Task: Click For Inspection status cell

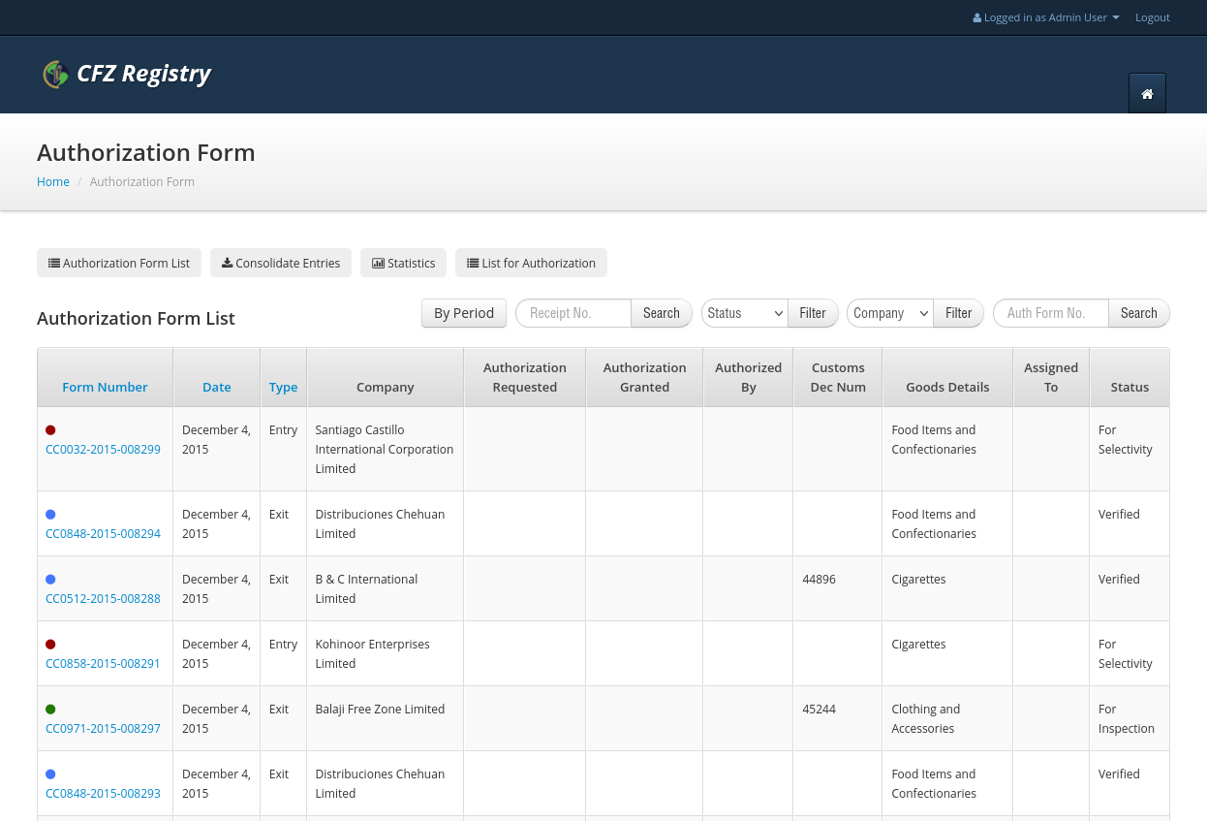Action: 1130,718
